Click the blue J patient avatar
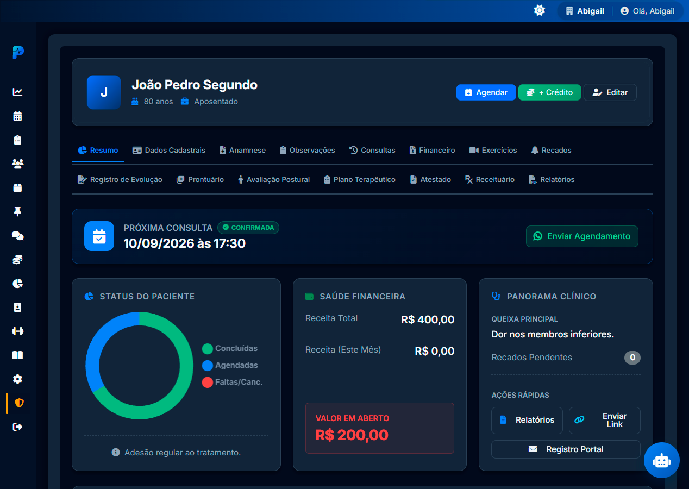 tap(104, 92)
